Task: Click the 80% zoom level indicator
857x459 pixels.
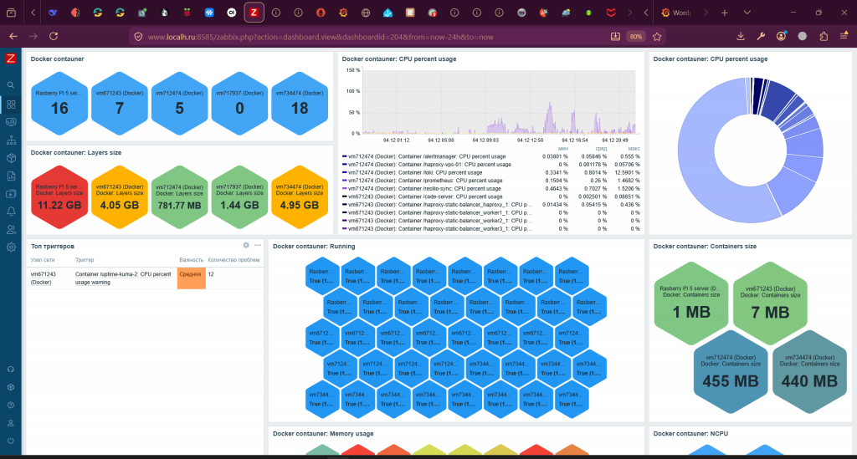Action: pyautogui.click(x=636, y=37)
